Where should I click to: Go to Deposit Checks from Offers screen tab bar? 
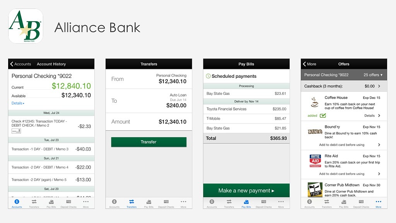point(361,203)
